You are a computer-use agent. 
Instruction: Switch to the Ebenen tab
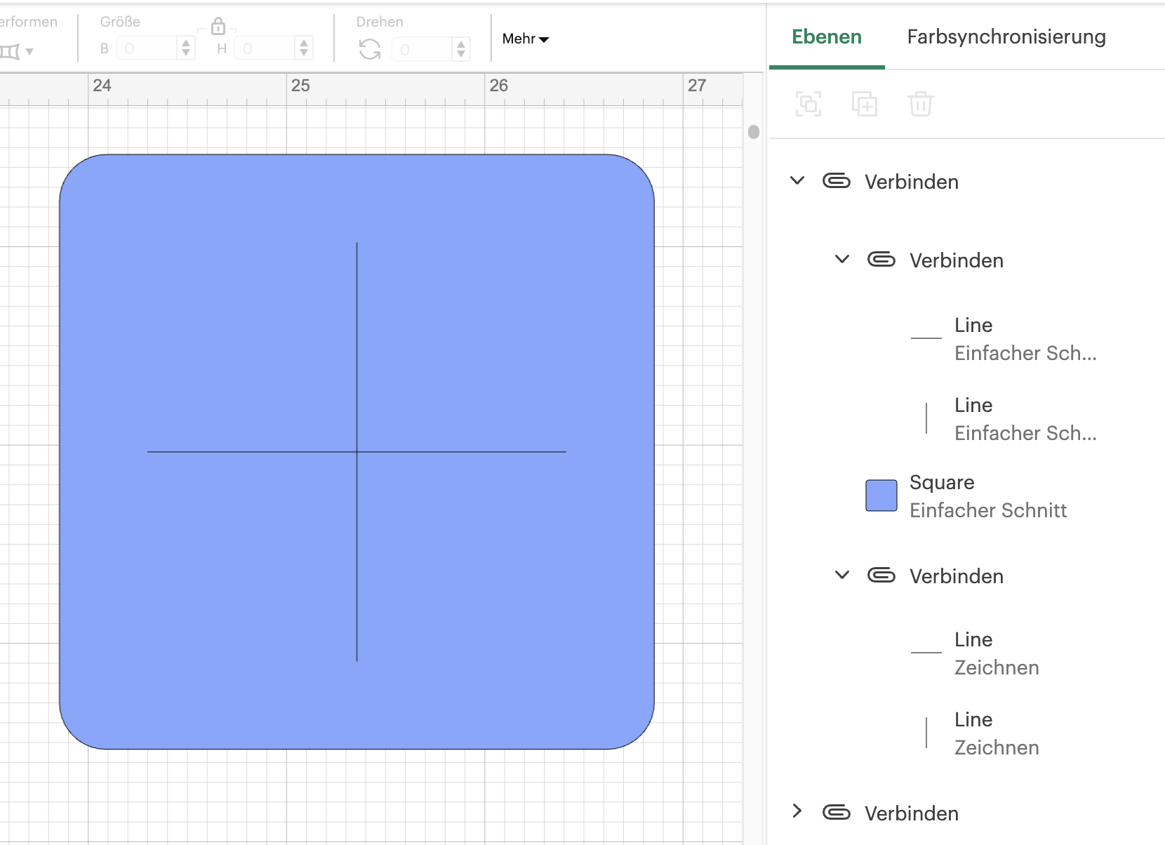(827, 36)
